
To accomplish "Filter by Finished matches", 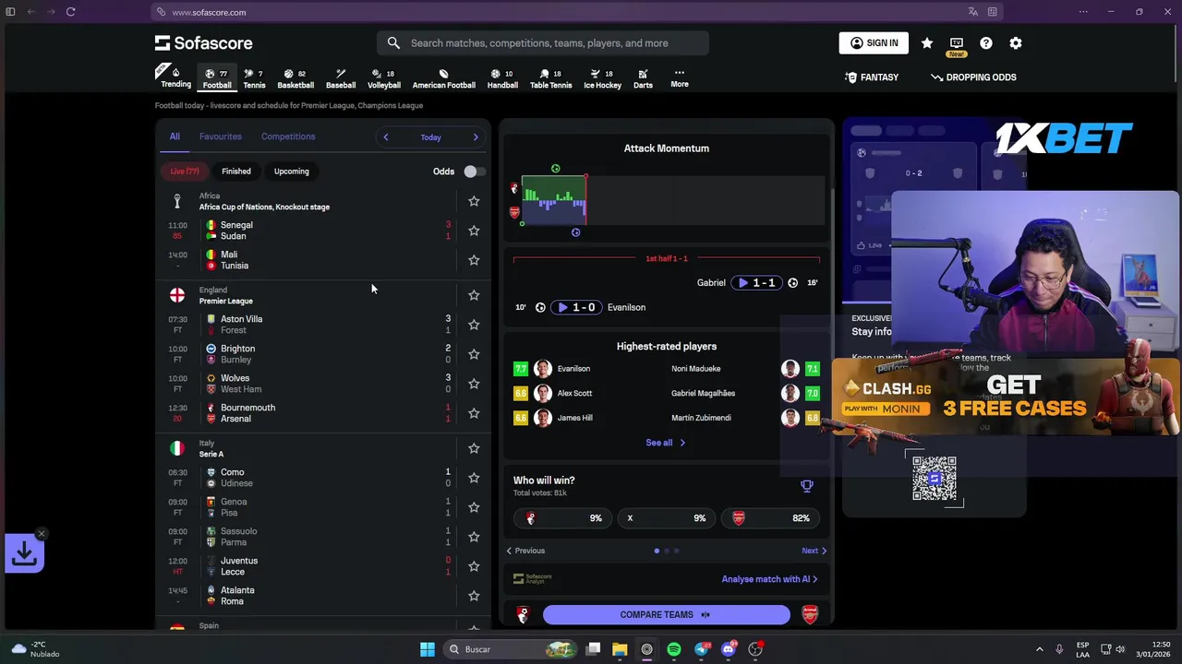I will click(236, 172).
